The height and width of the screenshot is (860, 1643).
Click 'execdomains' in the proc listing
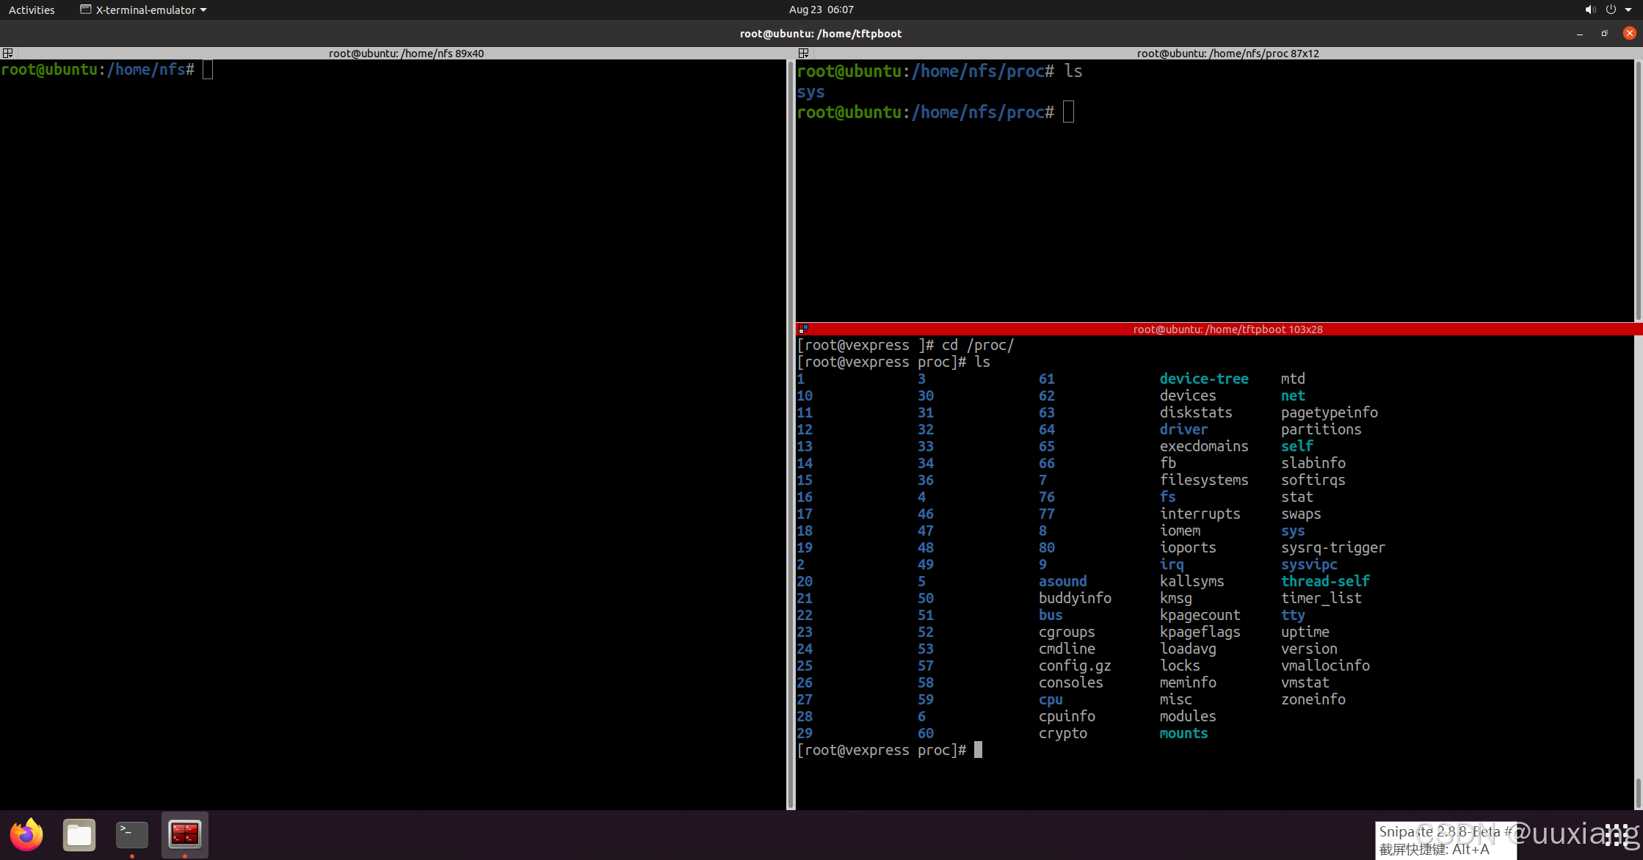point(1204,446)
